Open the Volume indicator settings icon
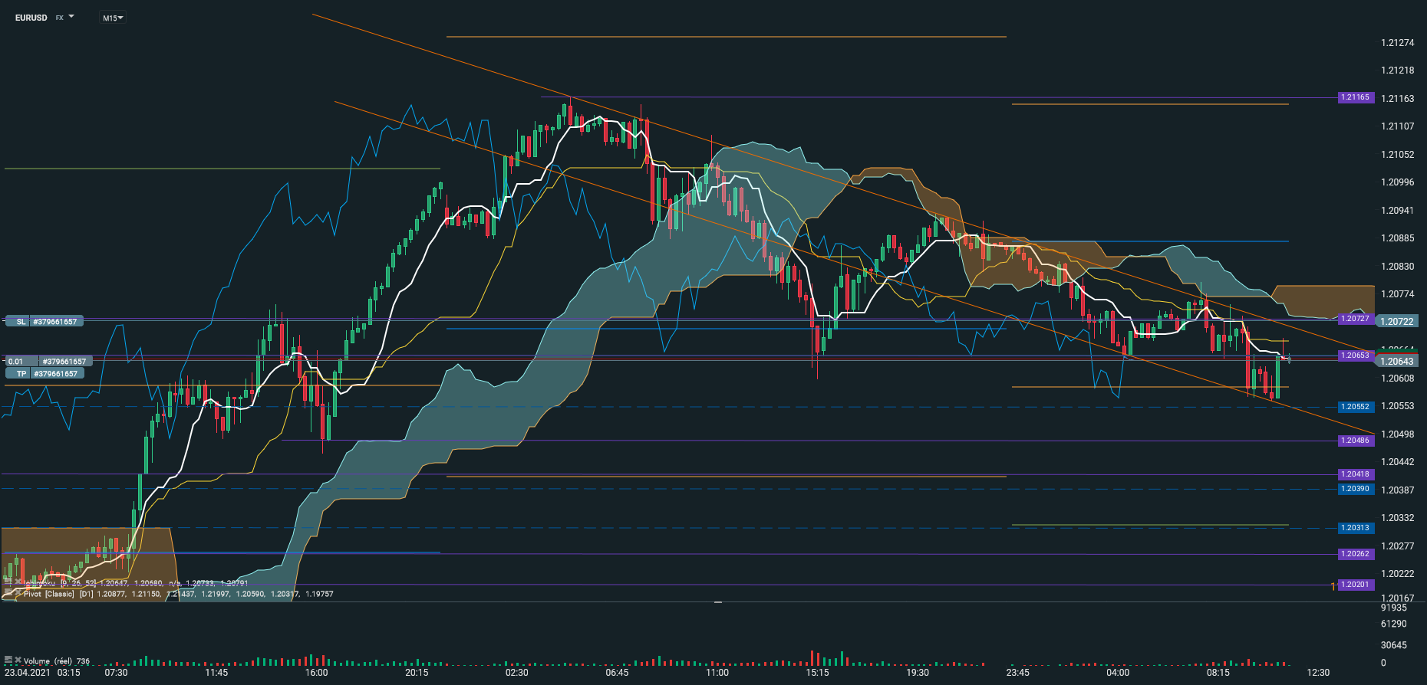Image resolution: width=1427 pixels, height=685 pixels. (x=8, y=660)
